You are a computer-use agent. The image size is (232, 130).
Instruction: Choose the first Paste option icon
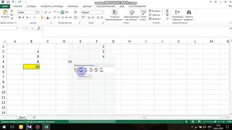coord(75,70)
